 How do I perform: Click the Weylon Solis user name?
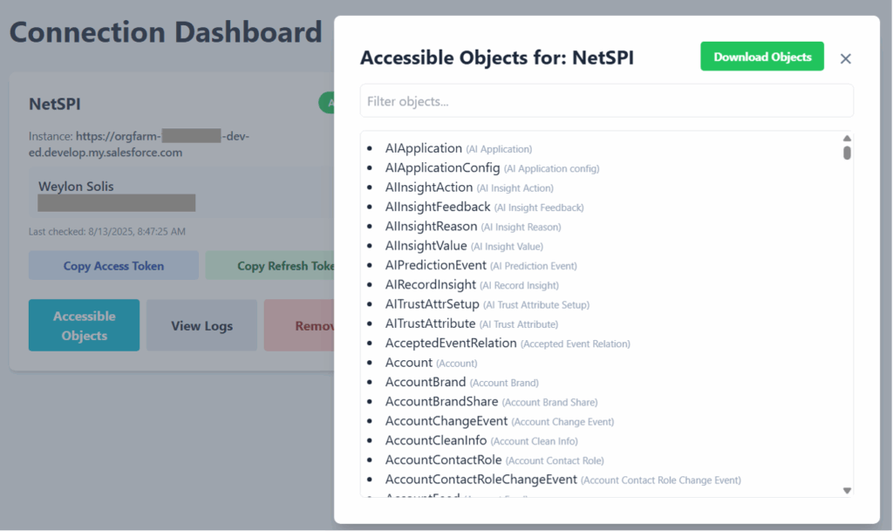[76, 186]
